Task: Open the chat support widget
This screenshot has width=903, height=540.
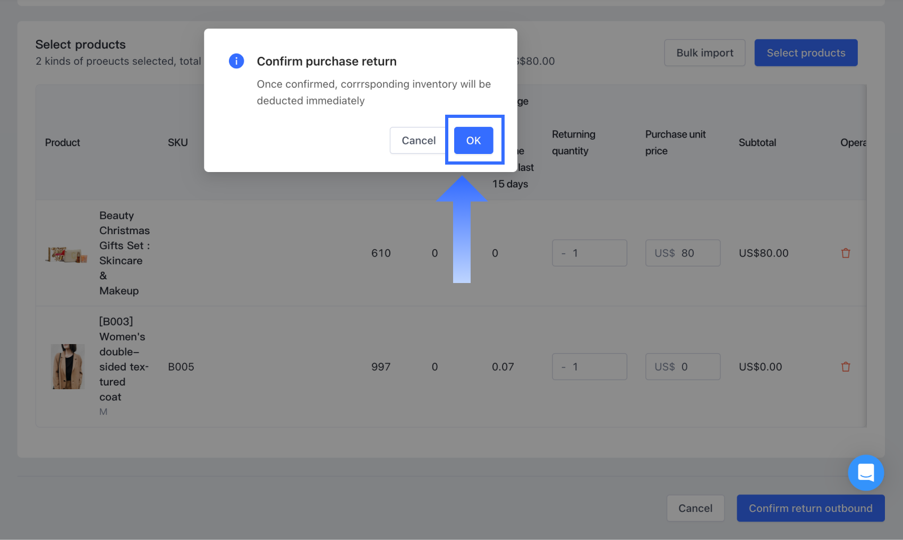Action: pos(865,473)
